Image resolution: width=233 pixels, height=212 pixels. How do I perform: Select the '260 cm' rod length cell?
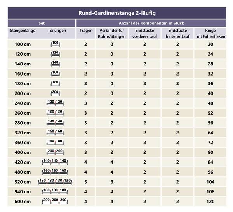point(23,113)
